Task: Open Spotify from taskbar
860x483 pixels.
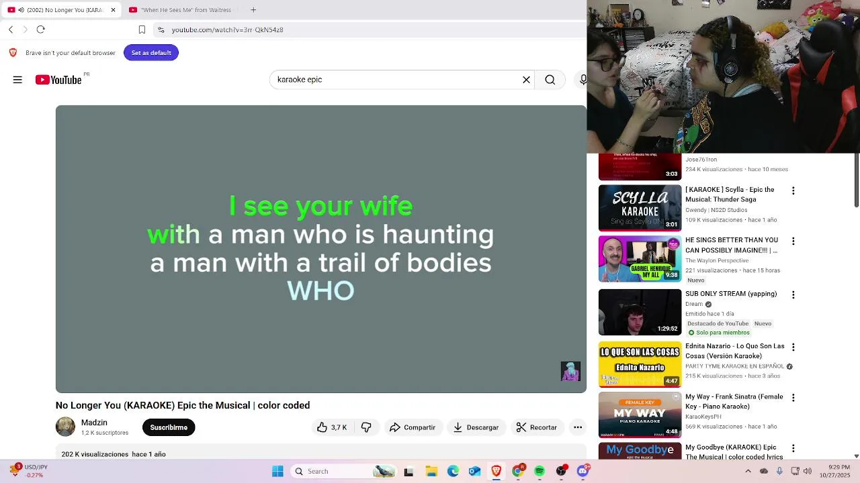Action: (x=540, y=472)
